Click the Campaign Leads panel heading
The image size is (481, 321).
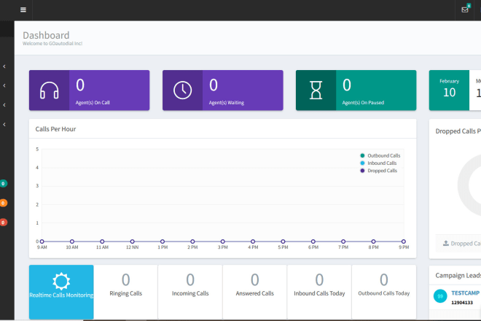[458, 276]
